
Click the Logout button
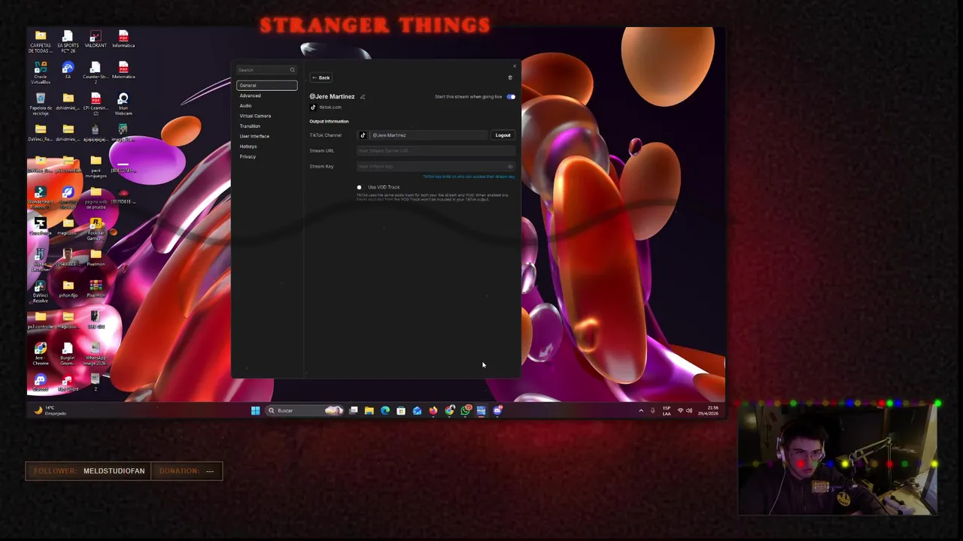(x=503, y=135)
